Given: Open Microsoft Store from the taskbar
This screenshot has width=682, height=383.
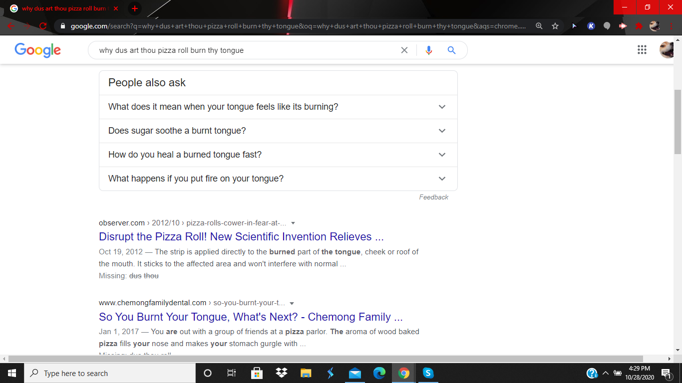Looking at the screenshot, I should pyautogui.click(x=257, y=373).
